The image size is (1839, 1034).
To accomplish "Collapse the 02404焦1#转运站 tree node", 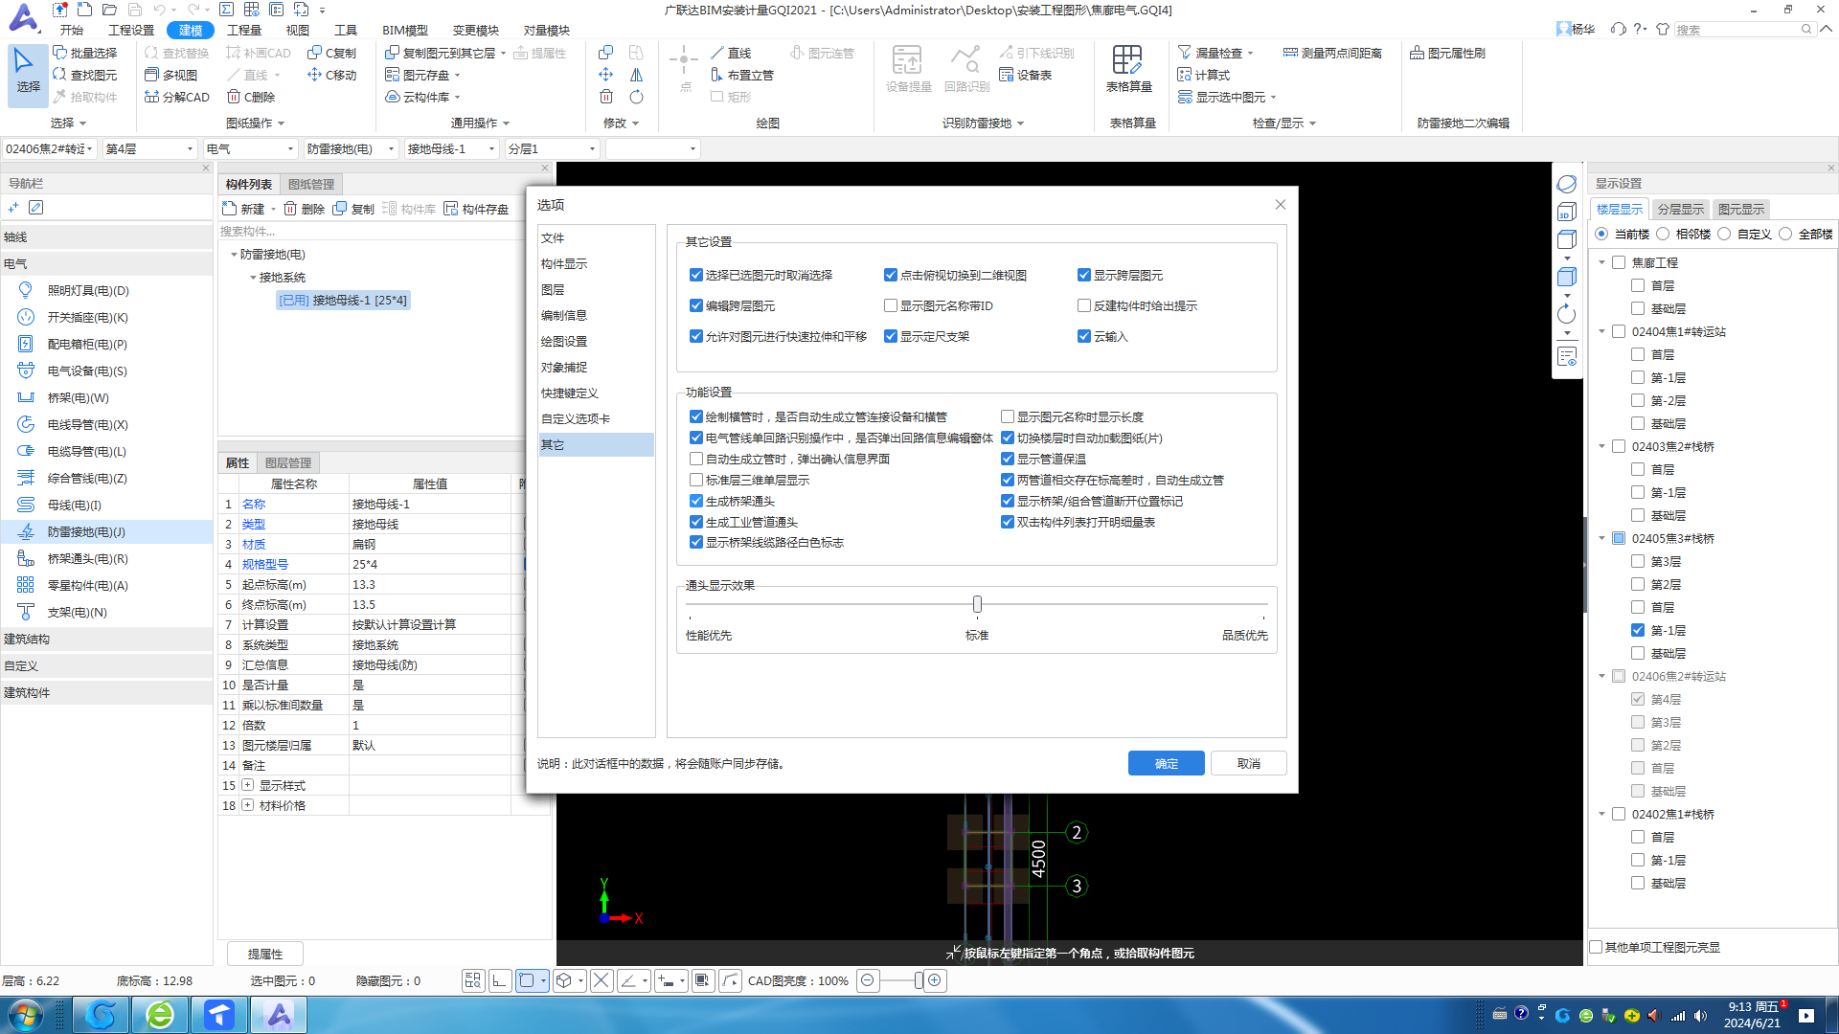I will tap(1601, 331).
